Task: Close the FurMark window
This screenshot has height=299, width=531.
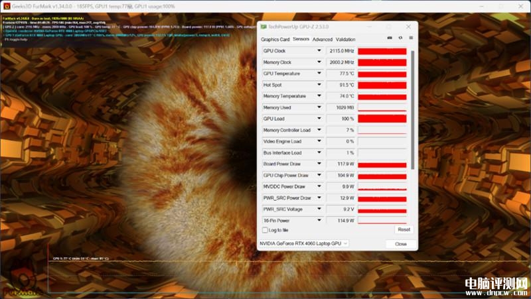Action: point(521,6)
